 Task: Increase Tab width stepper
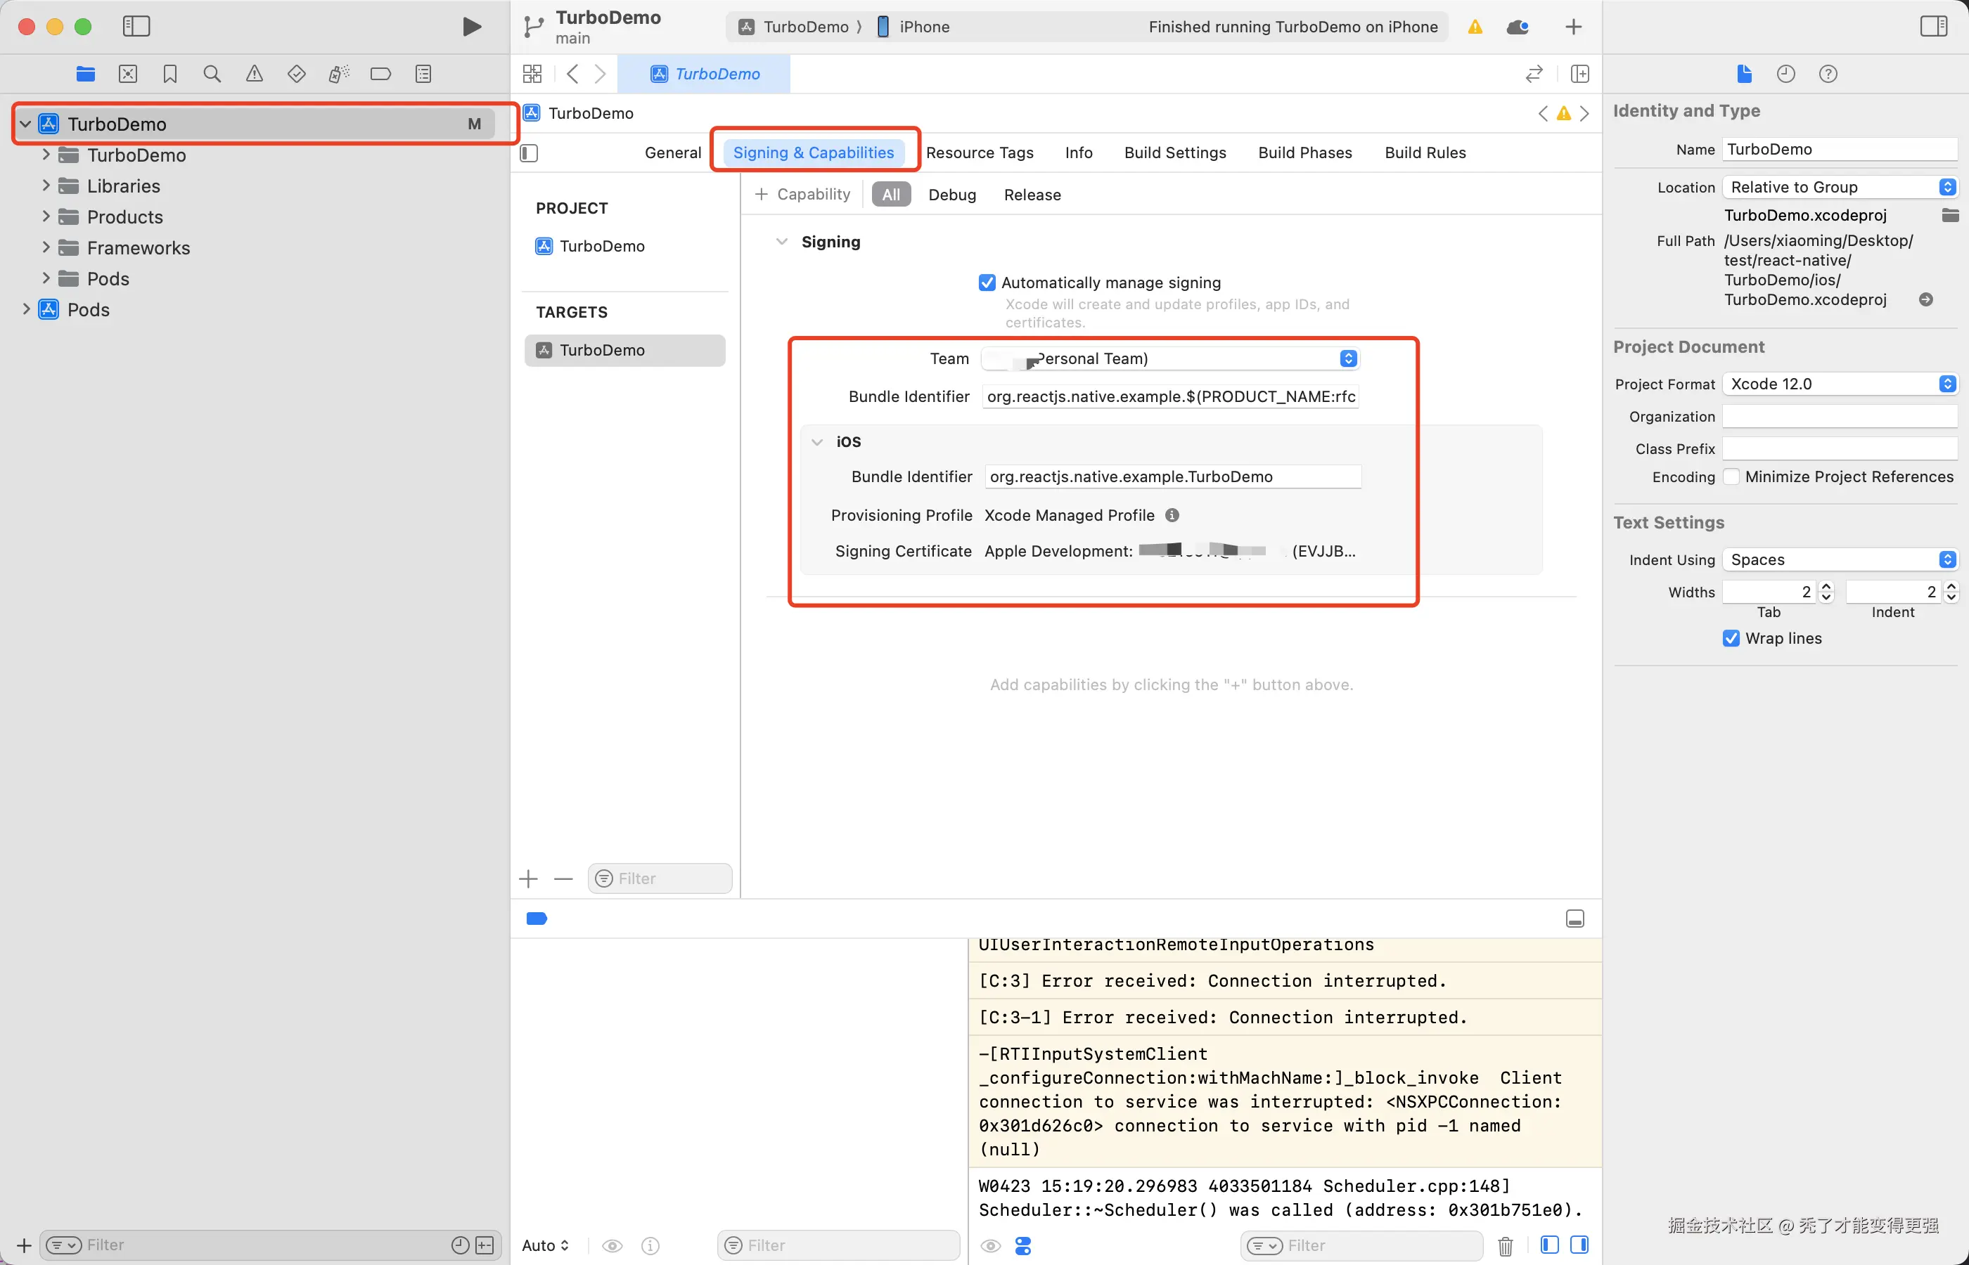1826,587
